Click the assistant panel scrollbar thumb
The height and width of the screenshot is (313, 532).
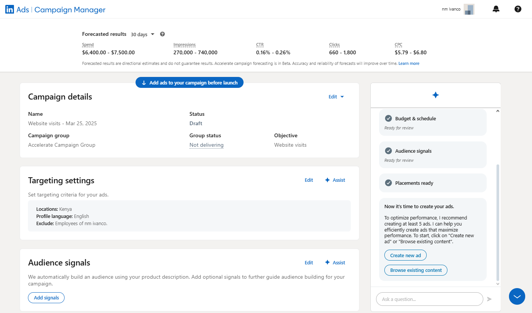(x=498, y=222)
